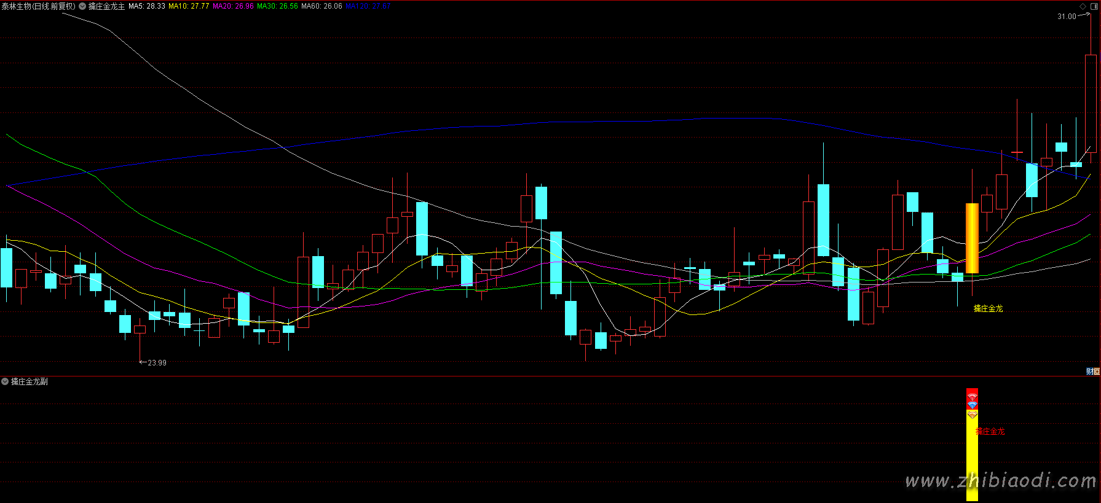1101x503 pixels.
Task: Select the MA30 green moving average label
Action: [277, 6]
